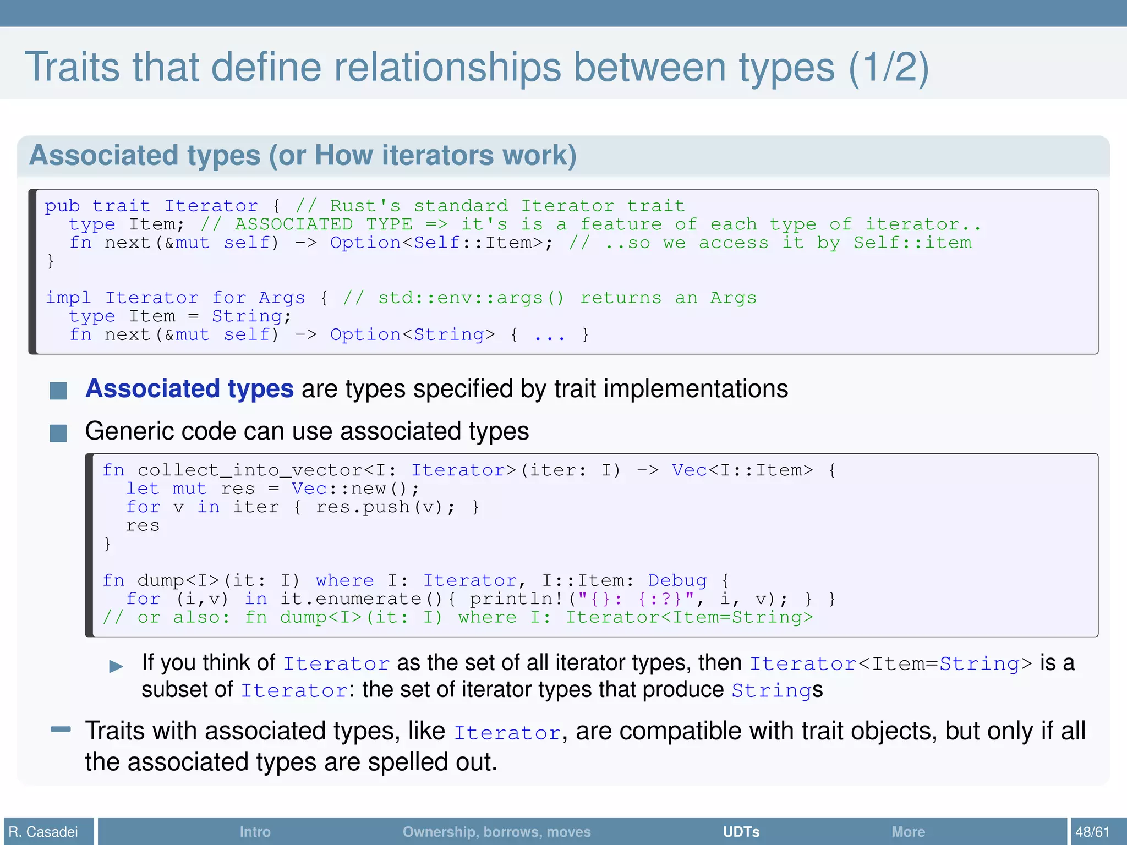
Task: Click the slide title 'Traits that define relationships'
Action: tap(477, 67)
